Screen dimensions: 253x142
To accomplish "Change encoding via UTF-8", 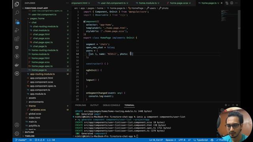I will (182, 140).
